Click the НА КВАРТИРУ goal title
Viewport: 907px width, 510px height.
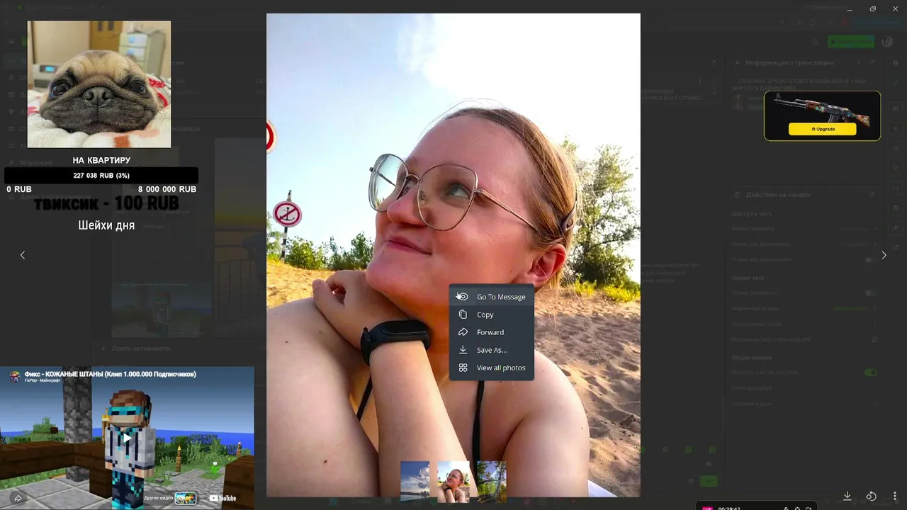coord(101,161)
